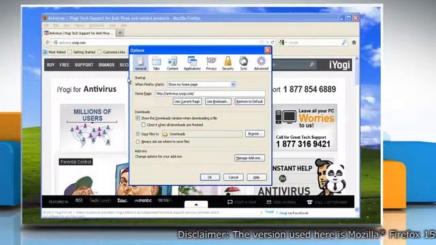
Task: Click the telephone call icon in footer
Action: click(309, 202)
